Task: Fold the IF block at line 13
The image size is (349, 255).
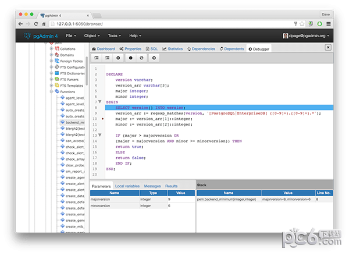Action: 100,135
